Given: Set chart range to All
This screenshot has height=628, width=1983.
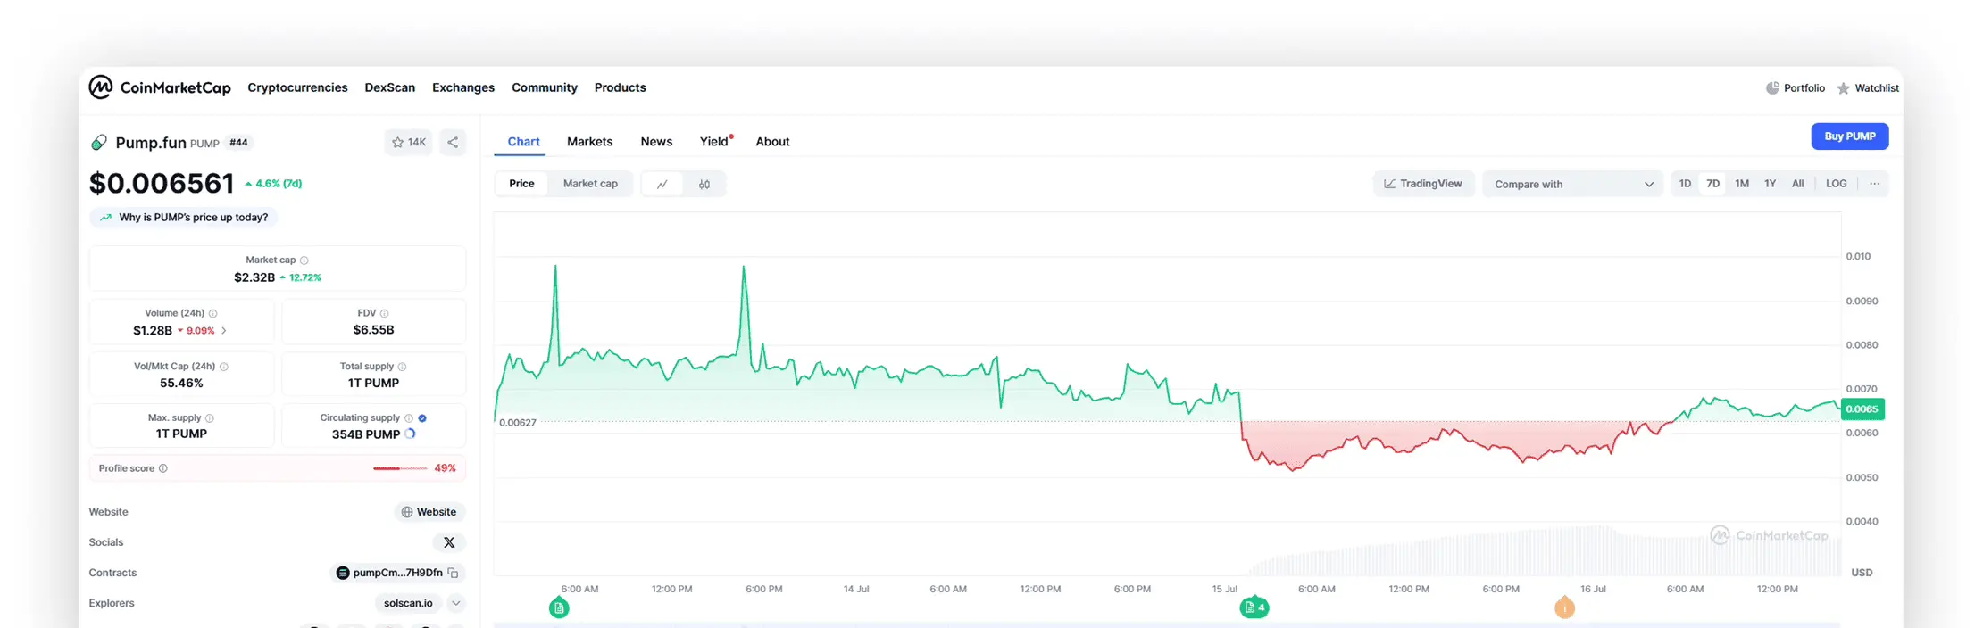Looking at the screenshot, I should (1798, 184).
